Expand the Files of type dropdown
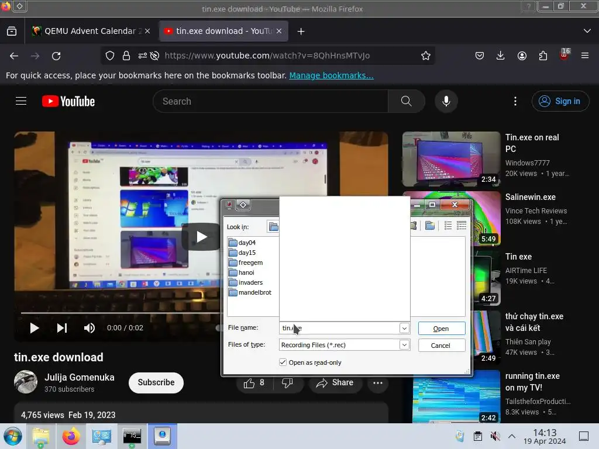This screenshot has height=449, width=599. [x=404, y=345]
